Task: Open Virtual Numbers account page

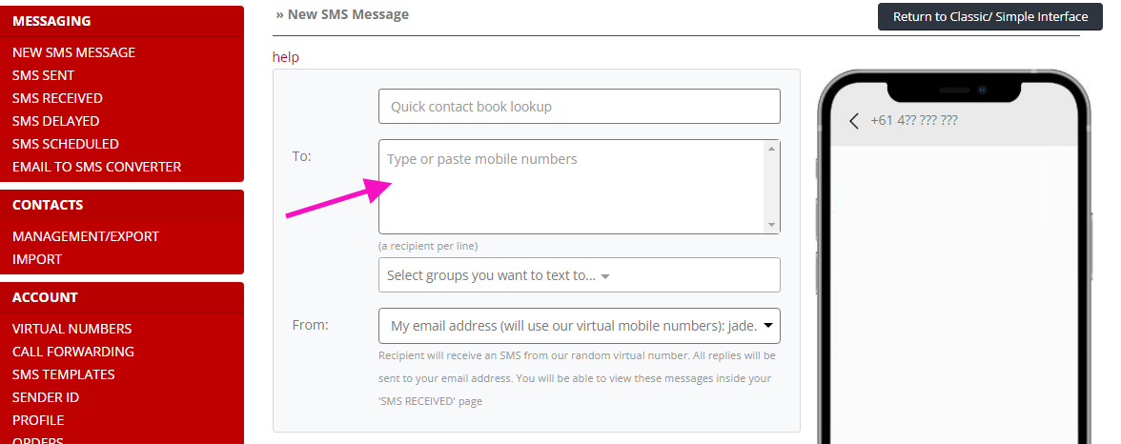Action: tap(72, 329)
